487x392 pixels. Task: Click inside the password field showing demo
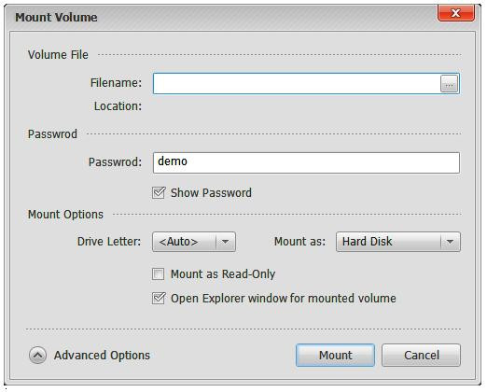pyautogui.click(x=306, y=162)
